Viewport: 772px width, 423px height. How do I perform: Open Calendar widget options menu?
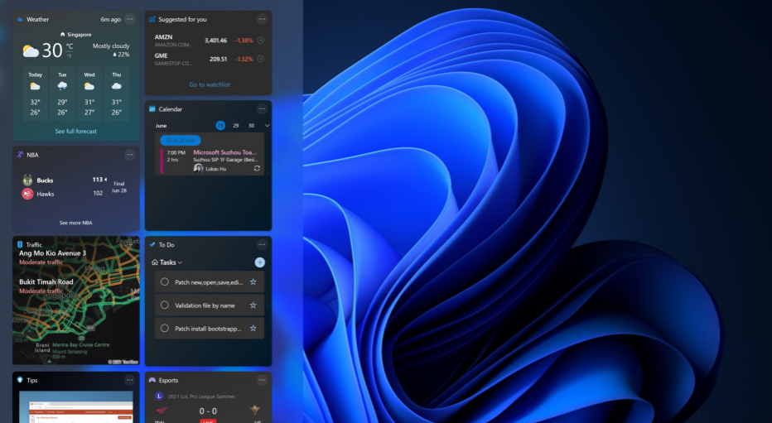coord(262,108)
